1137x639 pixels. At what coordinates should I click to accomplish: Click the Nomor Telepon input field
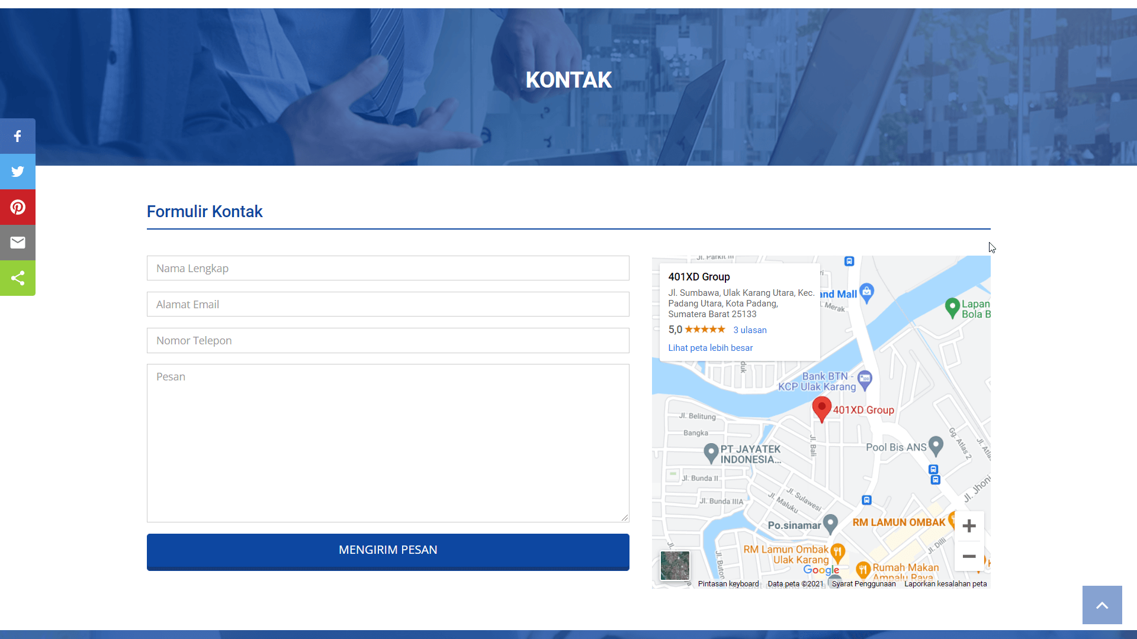387,340
